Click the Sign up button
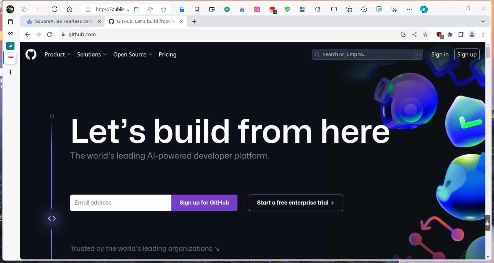This screenshot has height=263, width=494. pos(467,54)
